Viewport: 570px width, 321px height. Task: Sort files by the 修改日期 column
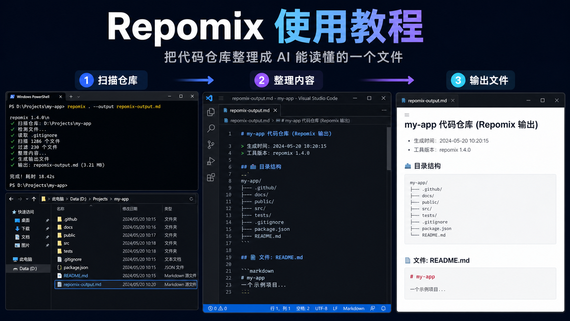coord(130,209)
